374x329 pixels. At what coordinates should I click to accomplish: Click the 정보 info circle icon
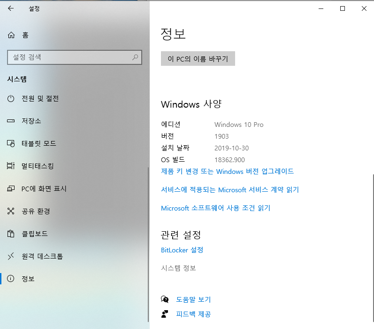click(x=10, y=279)
